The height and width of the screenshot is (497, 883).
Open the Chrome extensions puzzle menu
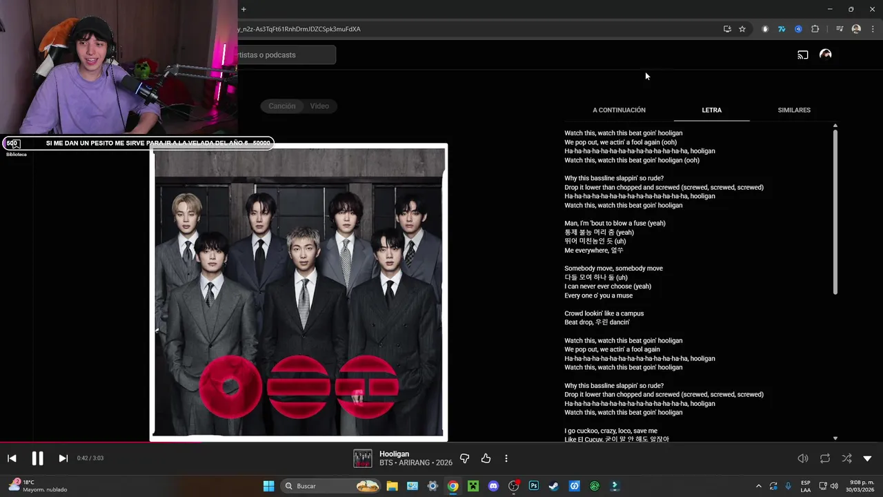pyautogui.click(x=815, y=29)
